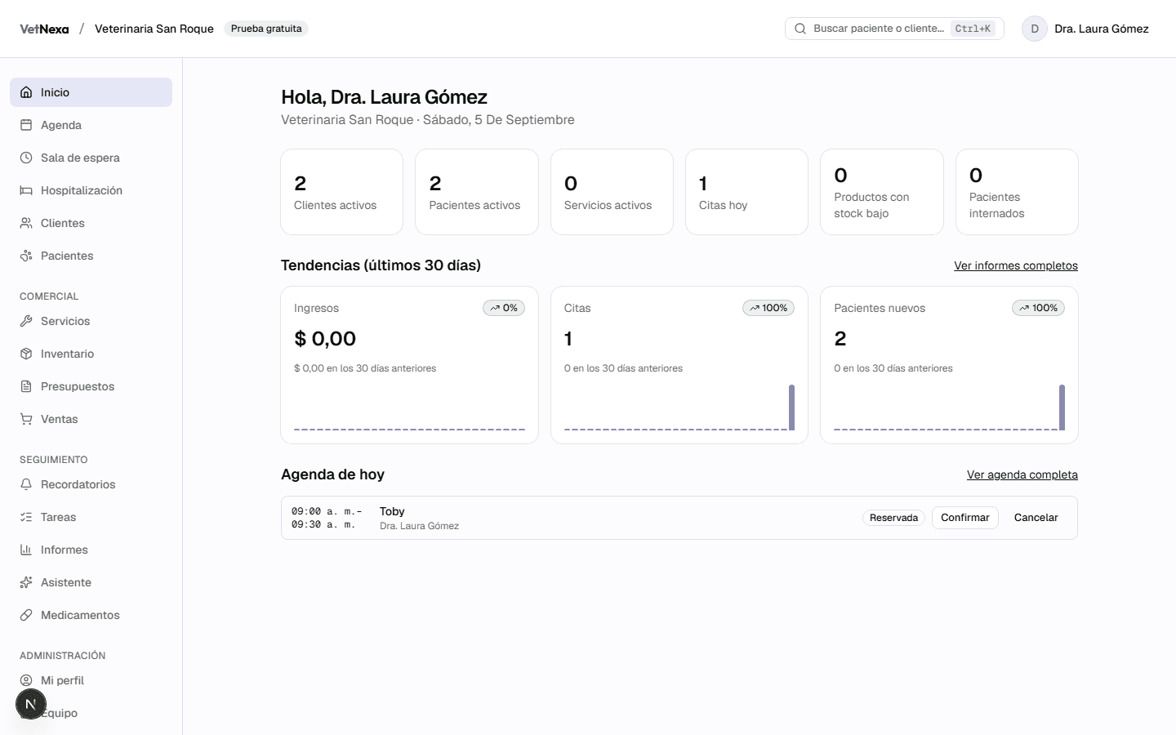
Task: Click the Pacientes nuevos trend card
Action: pyautogui.click(x=949, y=365)
